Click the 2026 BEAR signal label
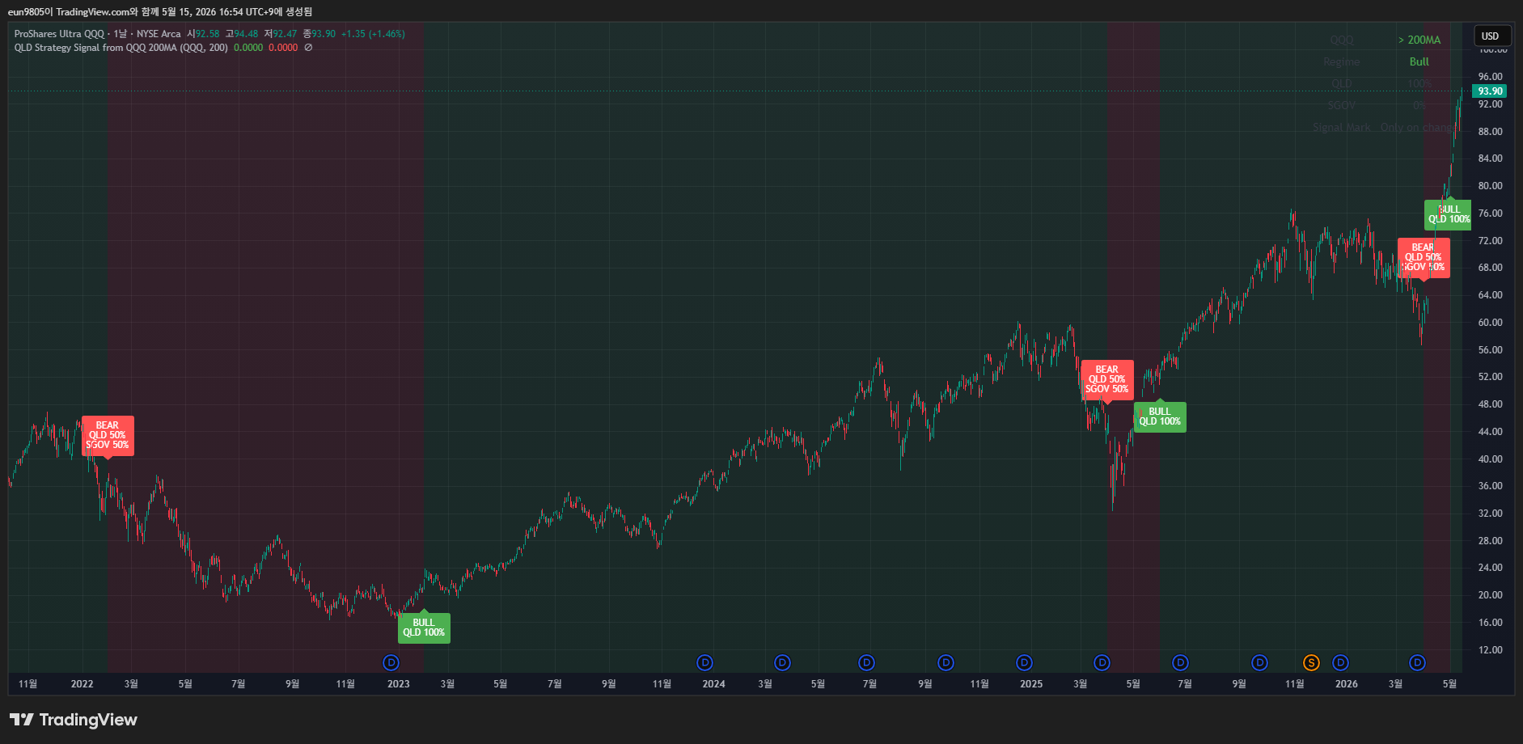The image size is (1523, 744). coord(1424,257)
